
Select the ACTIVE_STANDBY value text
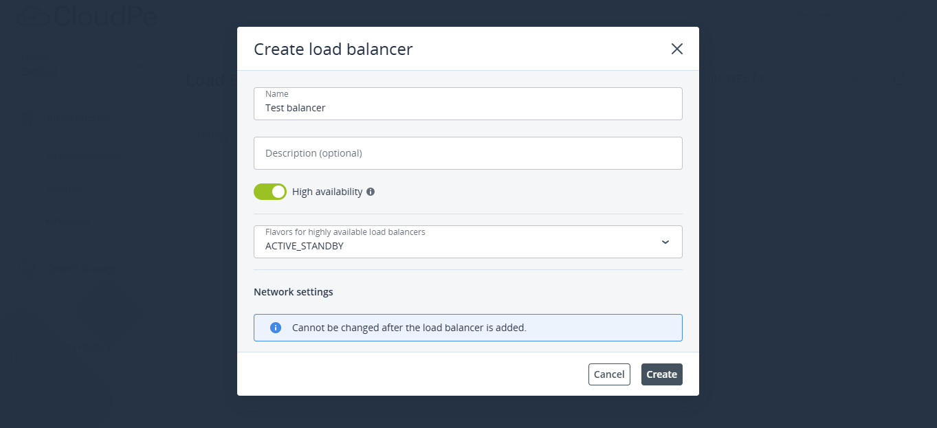pyautogui.click(x=305, y=246)
